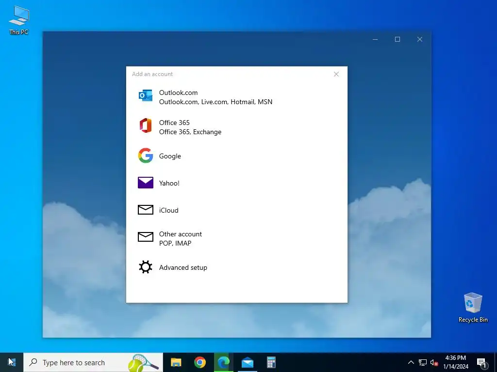Open Microsoft Edge from the taskbar

(223, 362)
